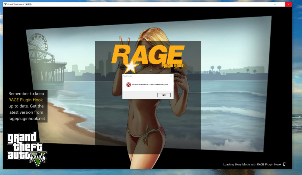
Task: Click the 'Unrecoverable fault' error message text
Action: (150, 85)
